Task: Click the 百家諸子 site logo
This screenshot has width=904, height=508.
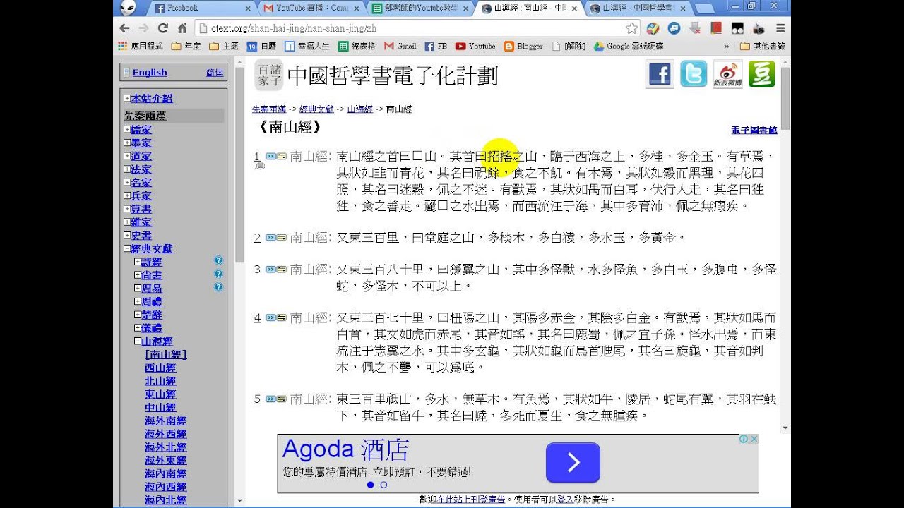Action: click(x=268, y=75)
